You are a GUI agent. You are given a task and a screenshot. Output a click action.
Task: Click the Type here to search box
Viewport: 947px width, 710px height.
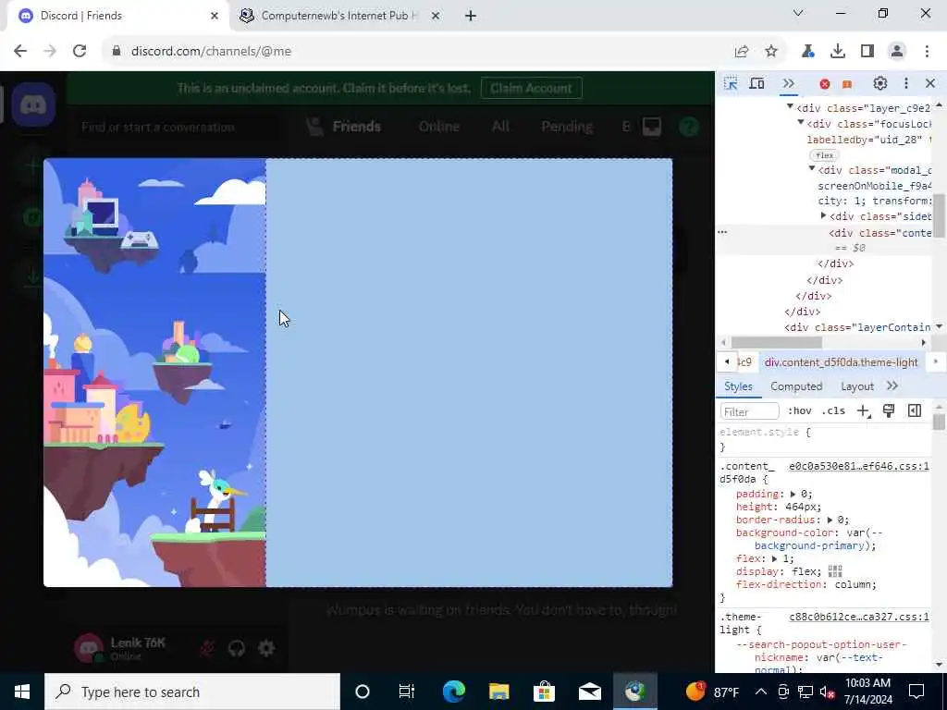192,692
